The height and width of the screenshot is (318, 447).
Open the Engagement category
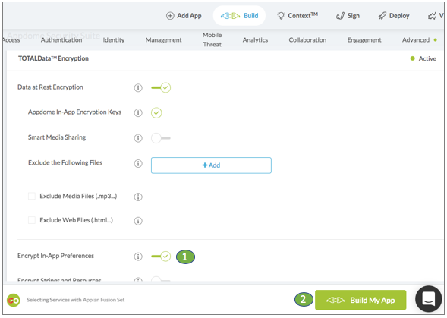[364, 40]
